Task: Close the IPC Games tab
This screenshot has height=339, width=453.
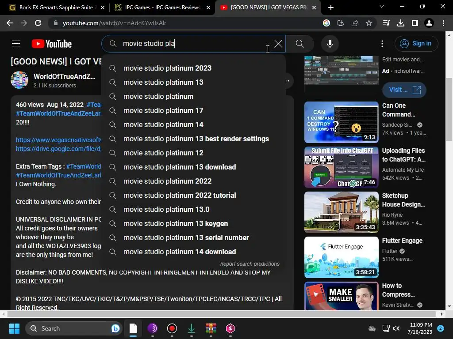Action: pyautogui.click(x=208, y=8)
